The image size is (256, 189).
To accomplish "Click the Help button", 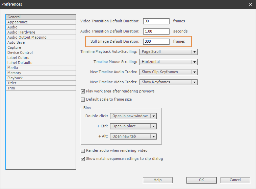I will (157, 180).
